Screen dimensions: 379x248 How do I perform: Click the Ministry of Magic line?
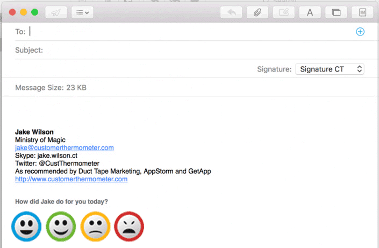tap(40, 140)
